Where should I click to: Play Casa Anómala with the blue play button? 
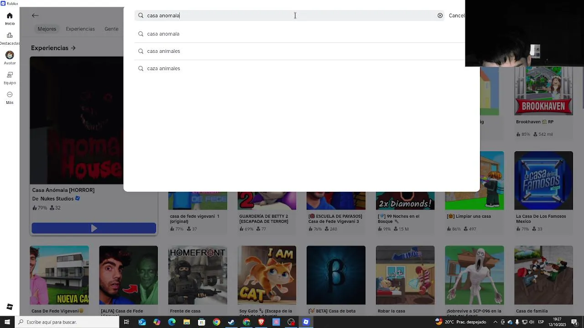click(x=94, y=228)
